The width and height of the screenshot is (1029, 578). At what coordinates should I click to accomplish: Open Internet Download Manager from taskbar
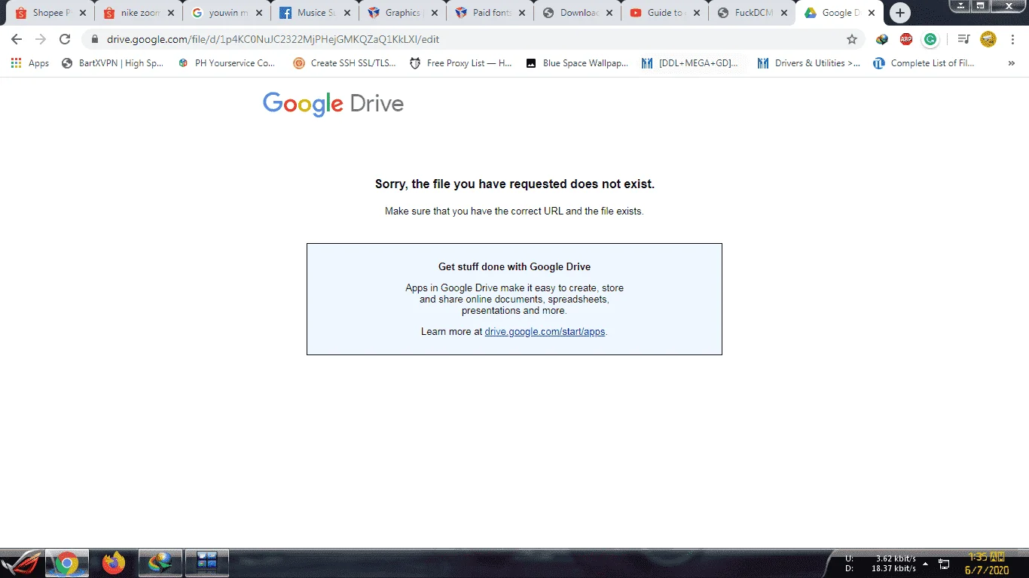coord(160,563)
